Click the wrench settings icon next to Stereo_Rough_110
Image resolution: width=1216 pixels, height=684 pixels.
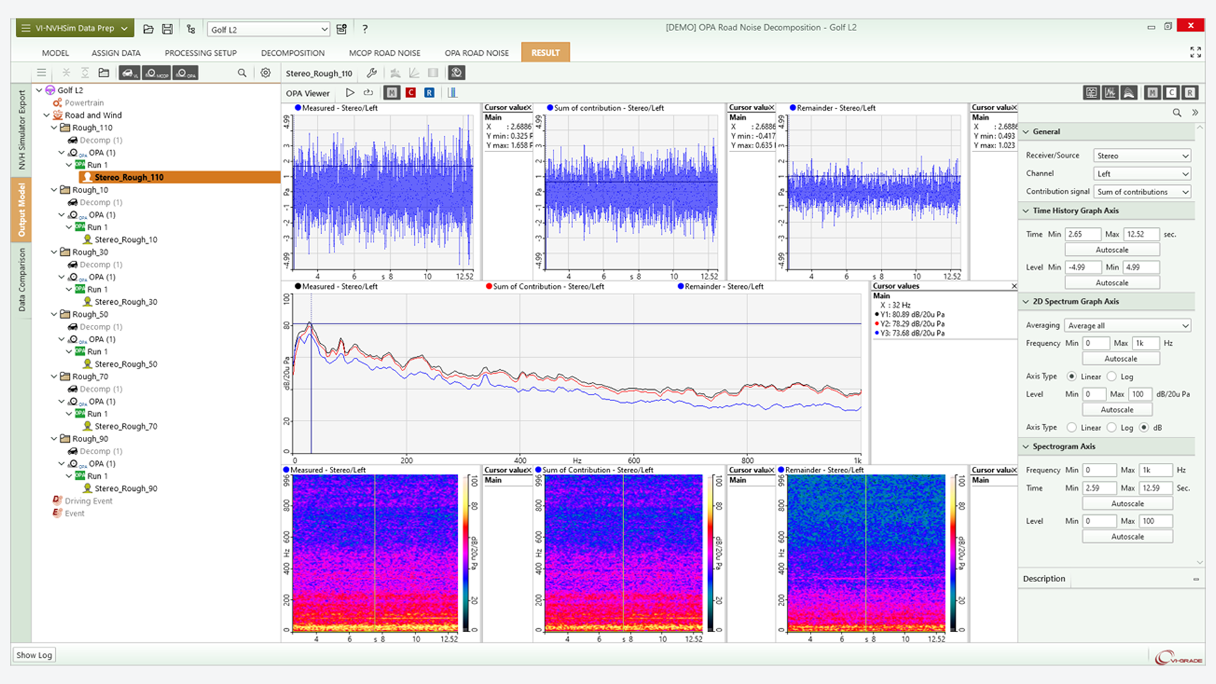372,73
